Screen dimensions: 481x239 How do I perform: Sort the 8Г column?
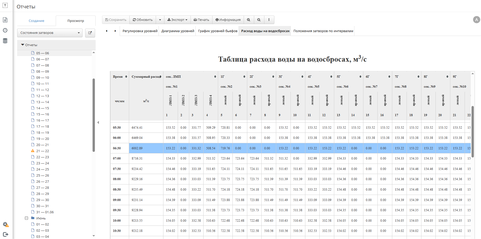pos(447,77)
